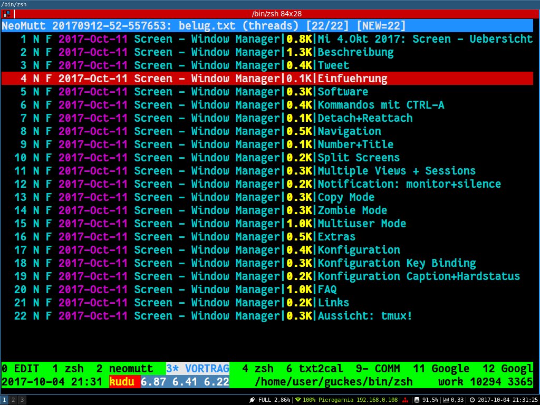Select message 16 Extras
This screenshot has width=540, height=405.
pos(267,237)
